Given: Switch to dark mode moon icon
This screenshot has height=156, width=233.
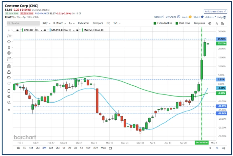Looking at the screenshot, I should [x=222, y=23].
